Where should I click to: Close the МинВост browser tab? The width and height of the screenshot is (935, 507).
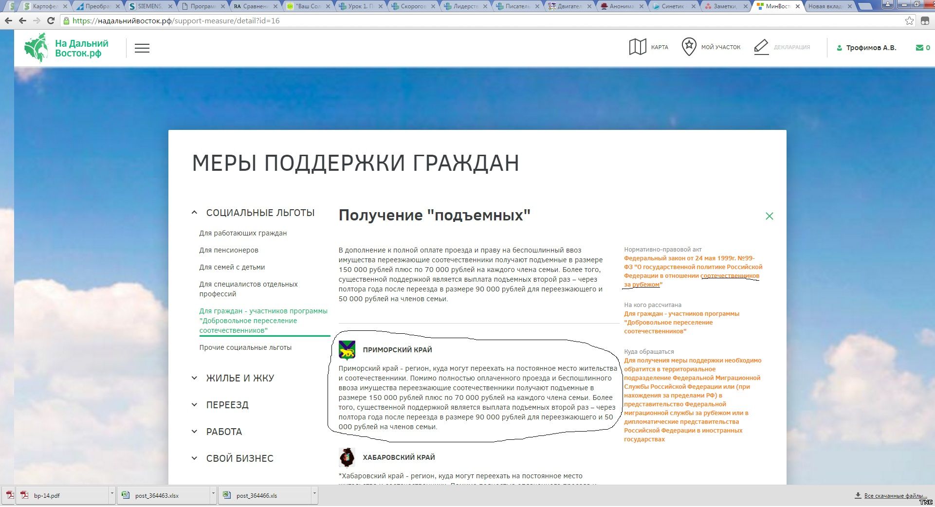click(797, 6)
